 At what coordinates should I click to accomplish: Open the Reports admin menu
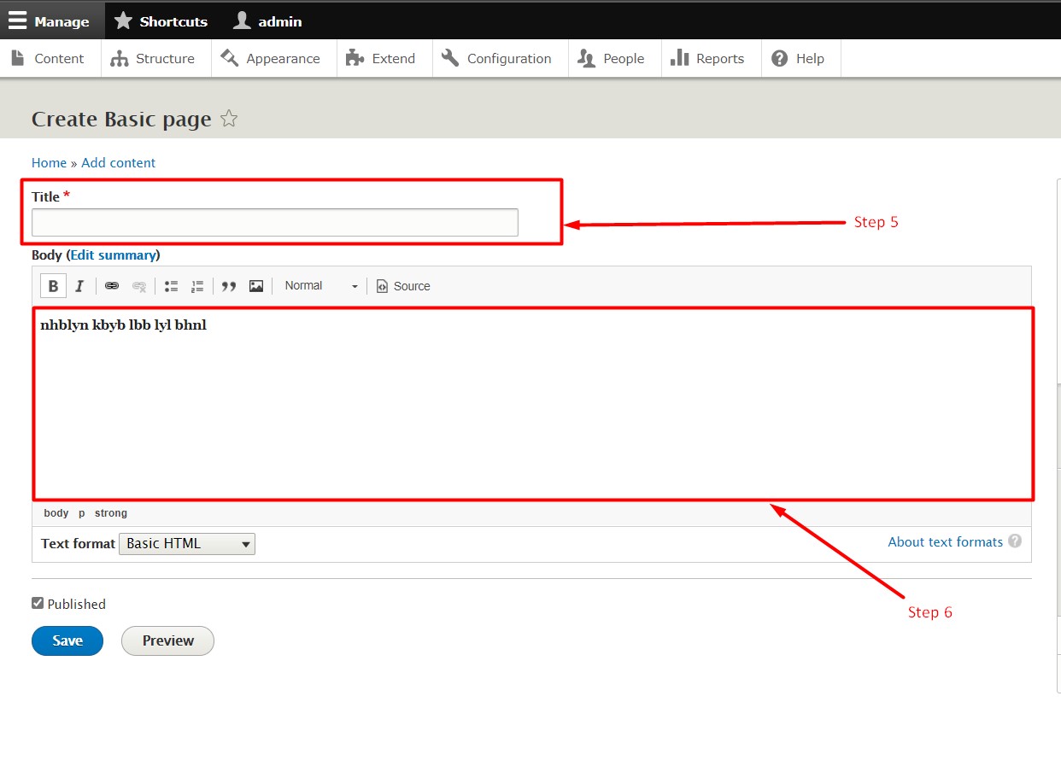click(711, 58)
